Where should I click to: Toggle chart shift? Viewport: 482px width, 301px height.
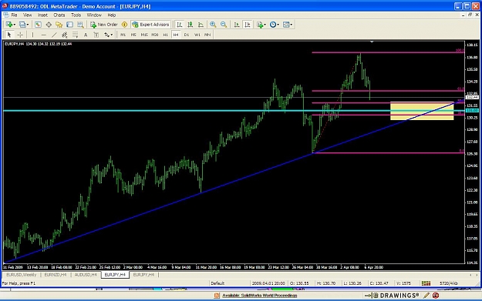coord(248,25)
